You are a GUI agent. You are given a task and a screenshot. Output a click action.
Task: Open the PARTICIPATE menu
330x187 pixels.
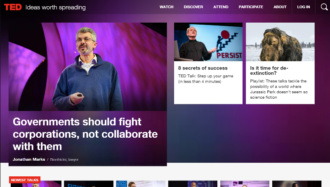pos(251,7)
